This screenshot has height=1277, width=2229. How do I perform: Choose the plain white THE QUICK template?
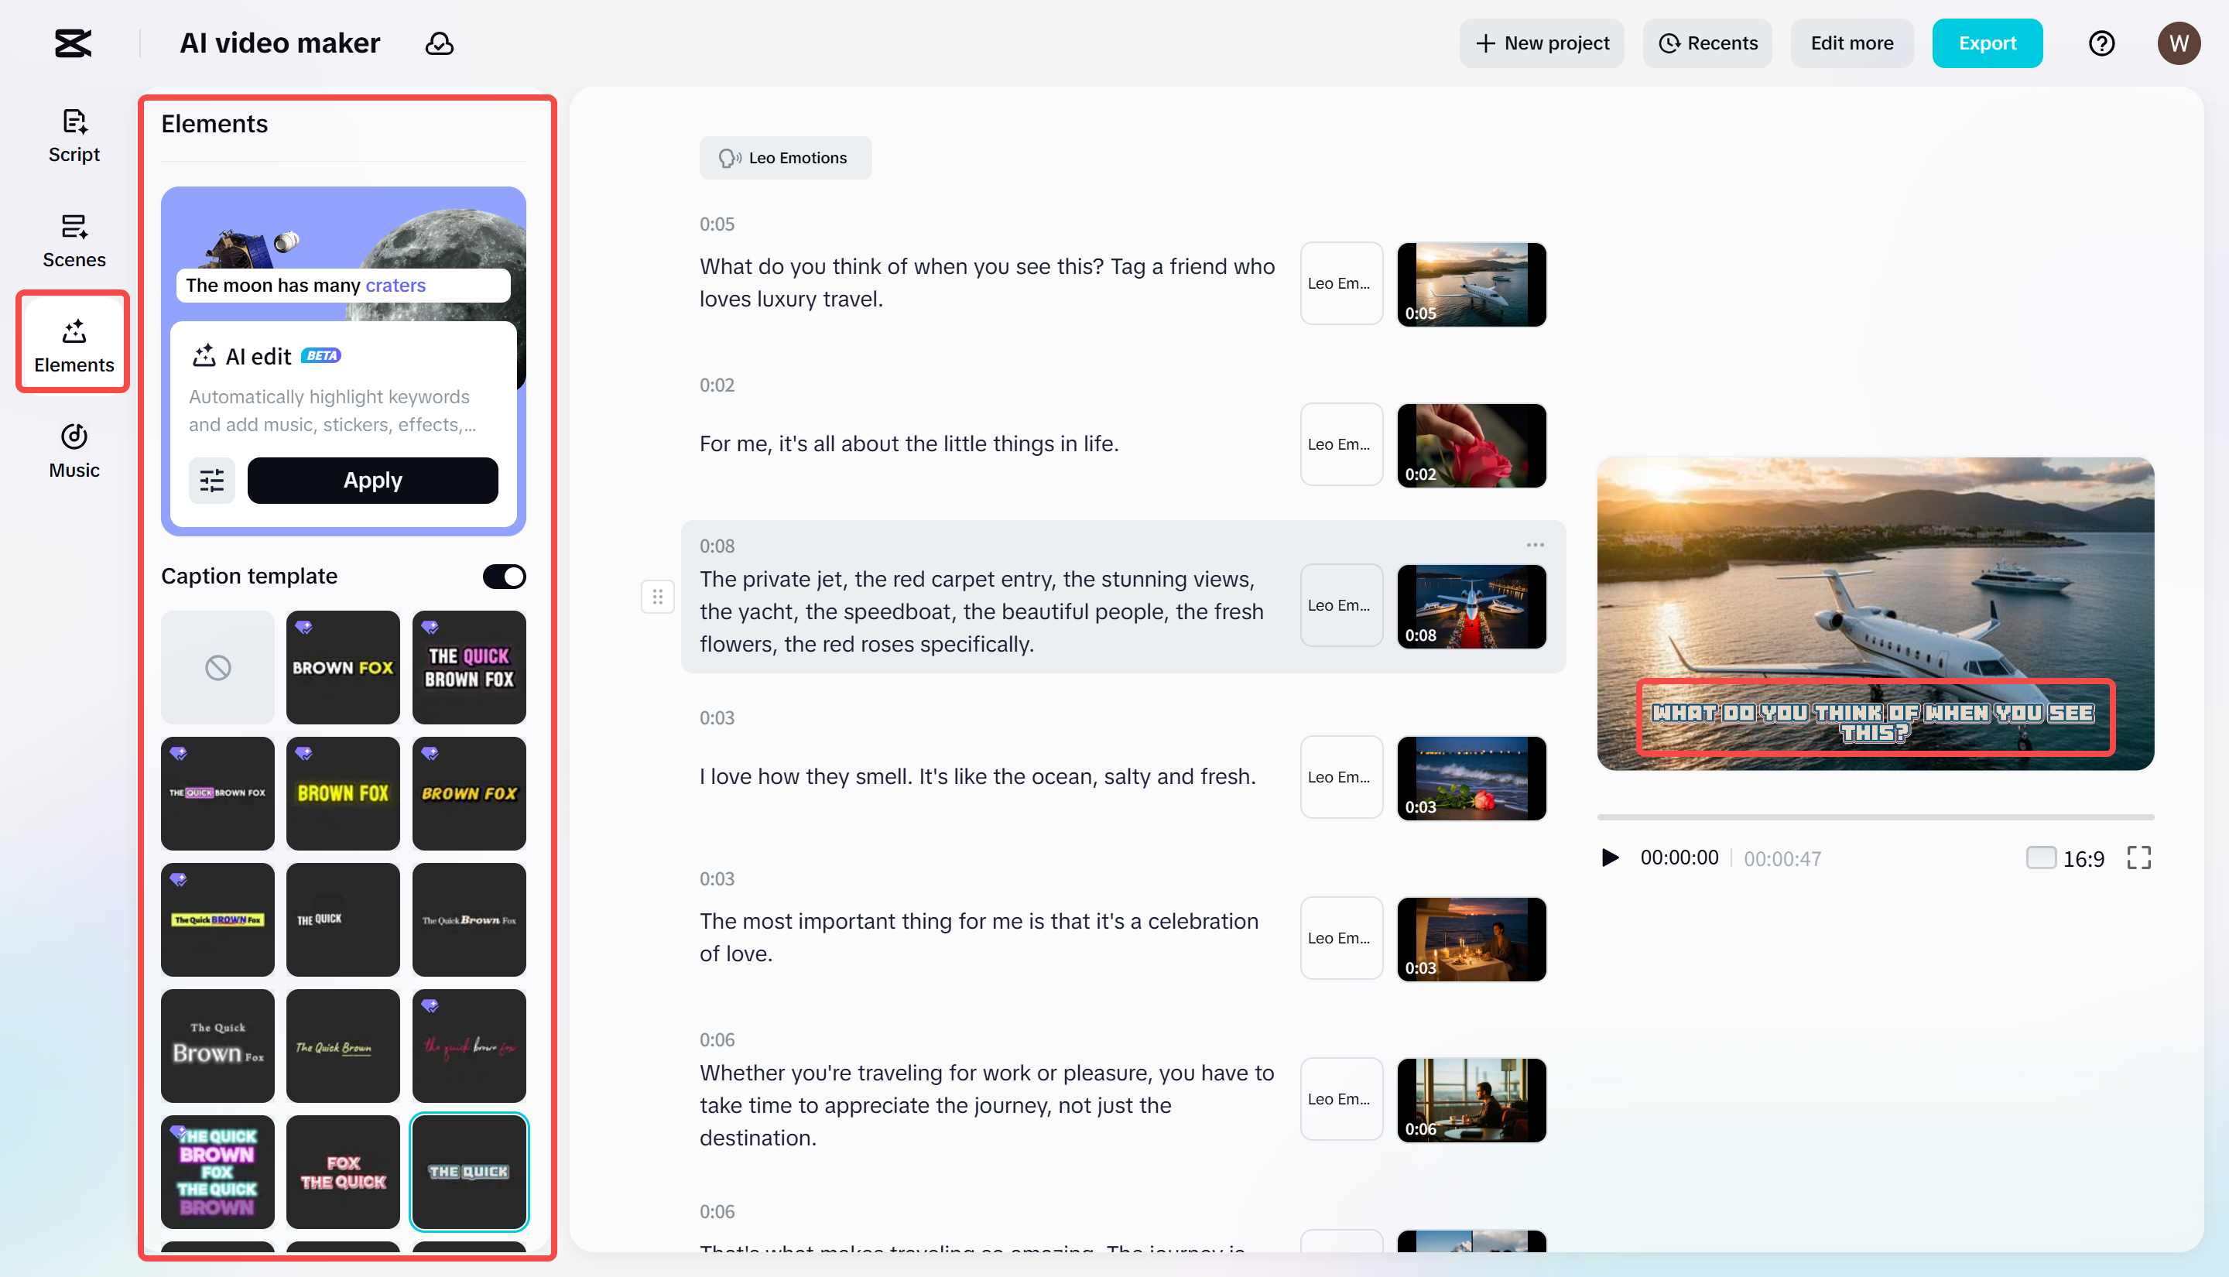coord(343,920)
